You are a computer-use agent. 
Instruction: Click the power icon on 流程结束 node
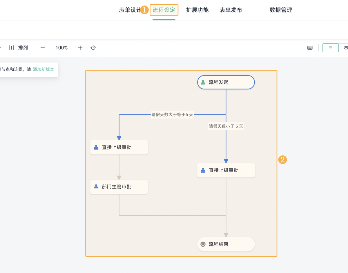point(202,244)
